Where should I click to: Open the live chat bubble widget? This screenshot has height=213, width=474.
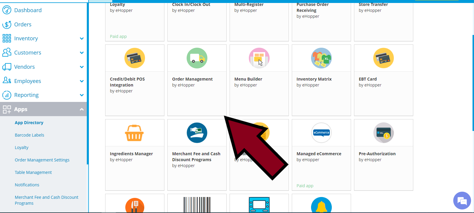462,201
